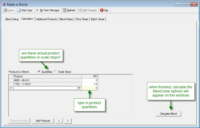This screenshot has width=200, height=128.
Task: Select product row 4600 - 46-0-0
Action: 47,80
